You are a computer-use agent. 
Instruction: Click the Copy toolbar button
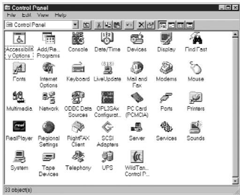108,25
